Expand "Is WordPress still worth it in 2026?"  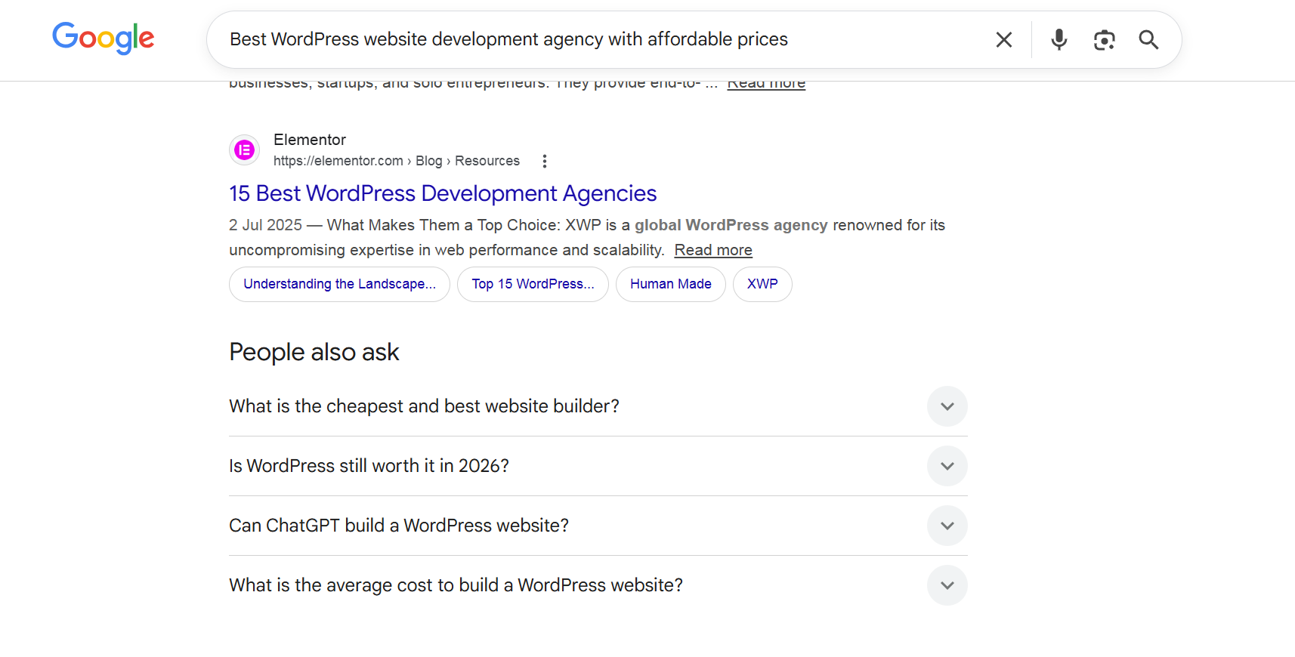[x=947, y=466]
